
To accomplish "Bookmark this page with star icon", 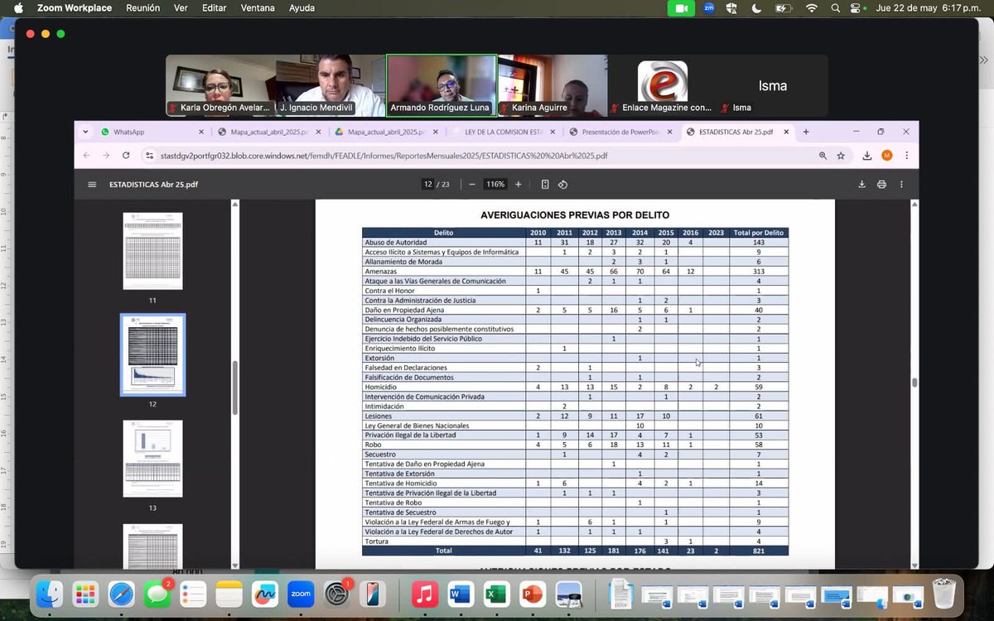I will tap(841, 156).
